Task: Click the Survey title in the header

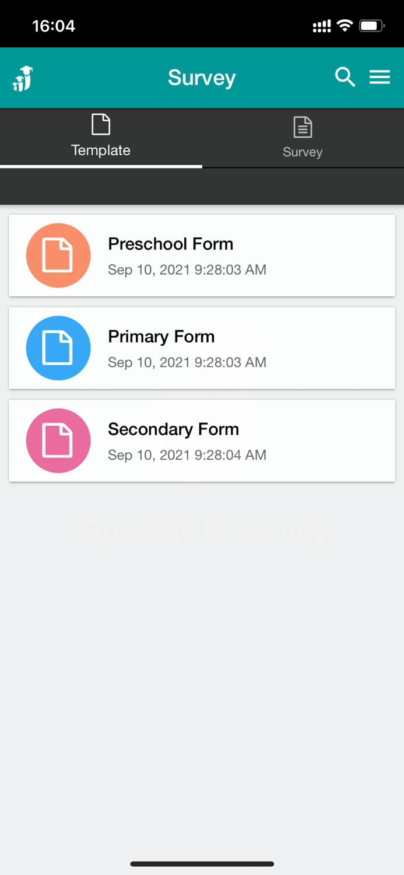Action: (x=202, y=76)
